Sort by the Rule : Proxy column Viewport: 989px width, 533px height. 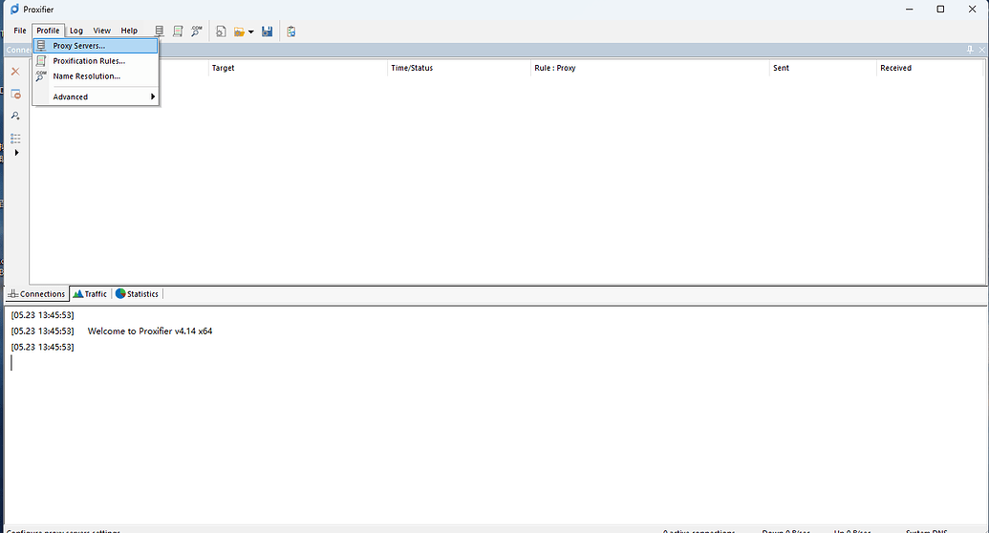pyautogui.click(x=651, y=68)
